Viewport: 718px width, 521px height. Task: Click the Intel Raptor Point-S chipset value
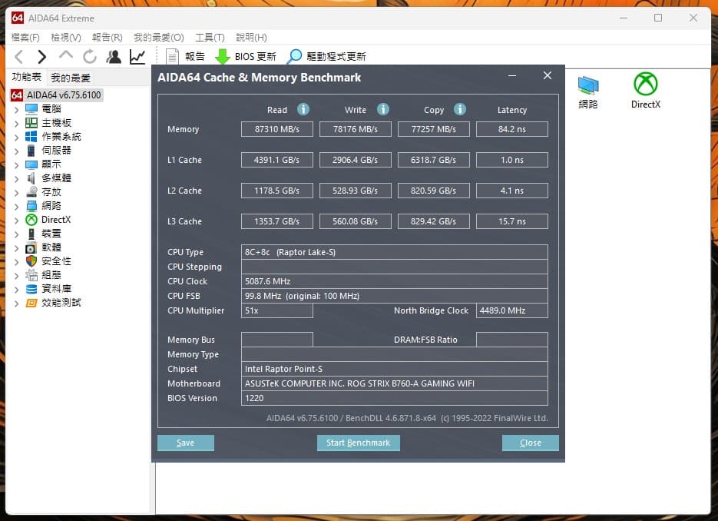coord(395,369)
